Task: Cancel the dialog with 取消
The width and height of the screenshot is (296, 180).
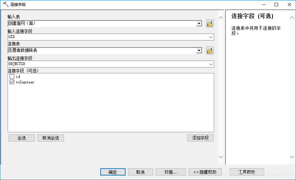Action: (140, 172)
